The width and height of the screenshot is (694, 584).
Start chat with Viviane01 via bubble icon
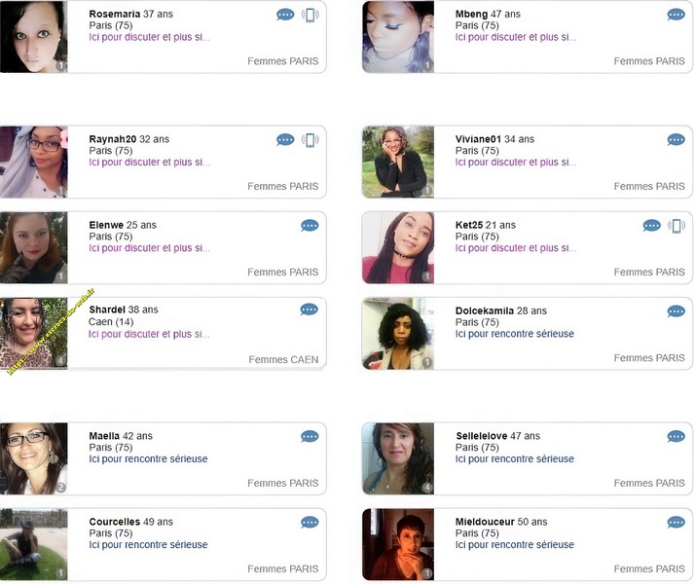676,140
